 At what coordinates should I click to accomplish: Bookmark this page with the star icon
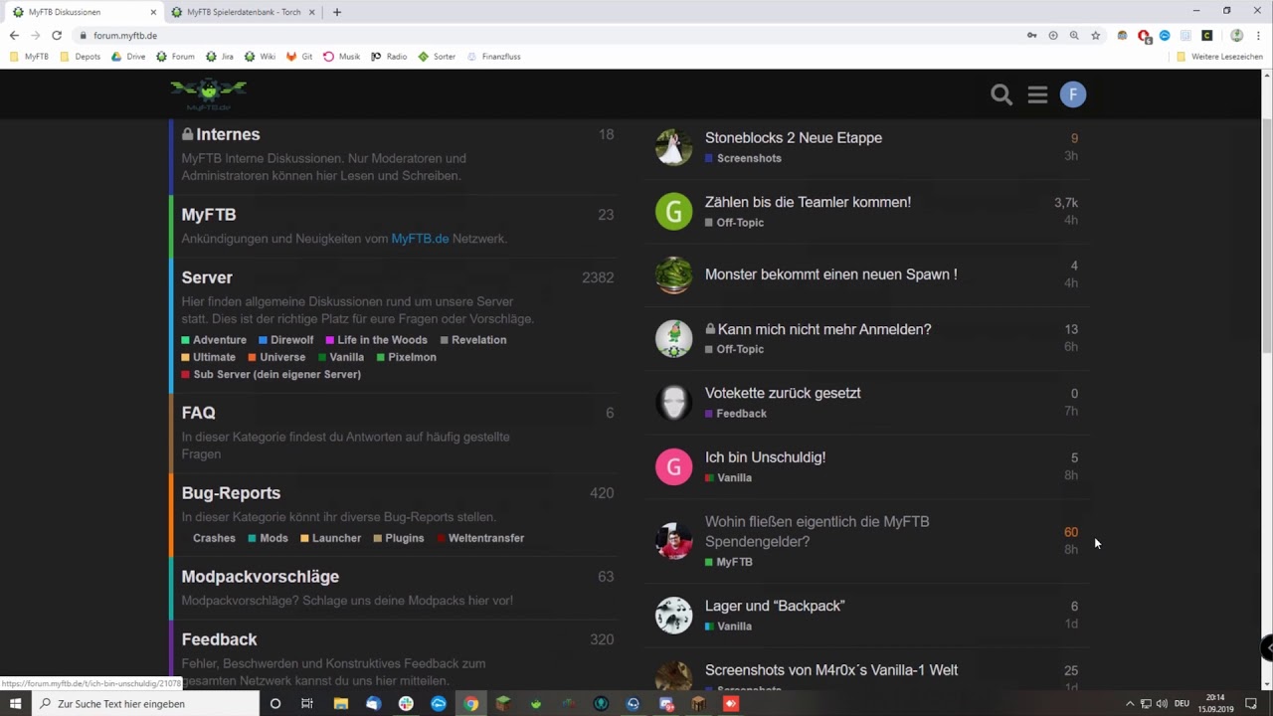coord(1095,35)
